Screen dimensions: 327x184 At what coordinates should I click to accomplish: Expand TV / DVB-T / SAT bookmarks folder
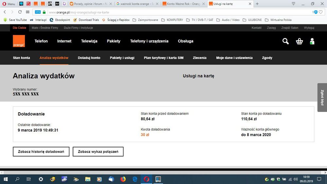(200, 20)
